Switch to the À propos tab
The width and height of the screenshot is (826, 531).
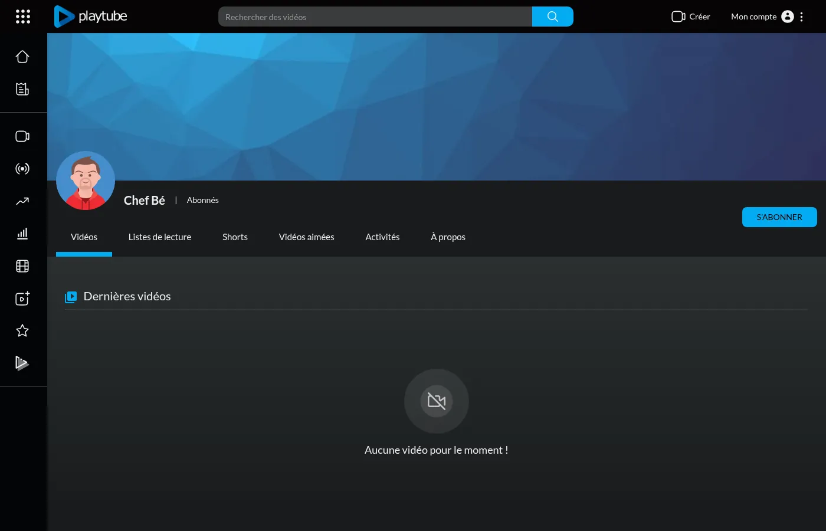[x=448, y=237]
